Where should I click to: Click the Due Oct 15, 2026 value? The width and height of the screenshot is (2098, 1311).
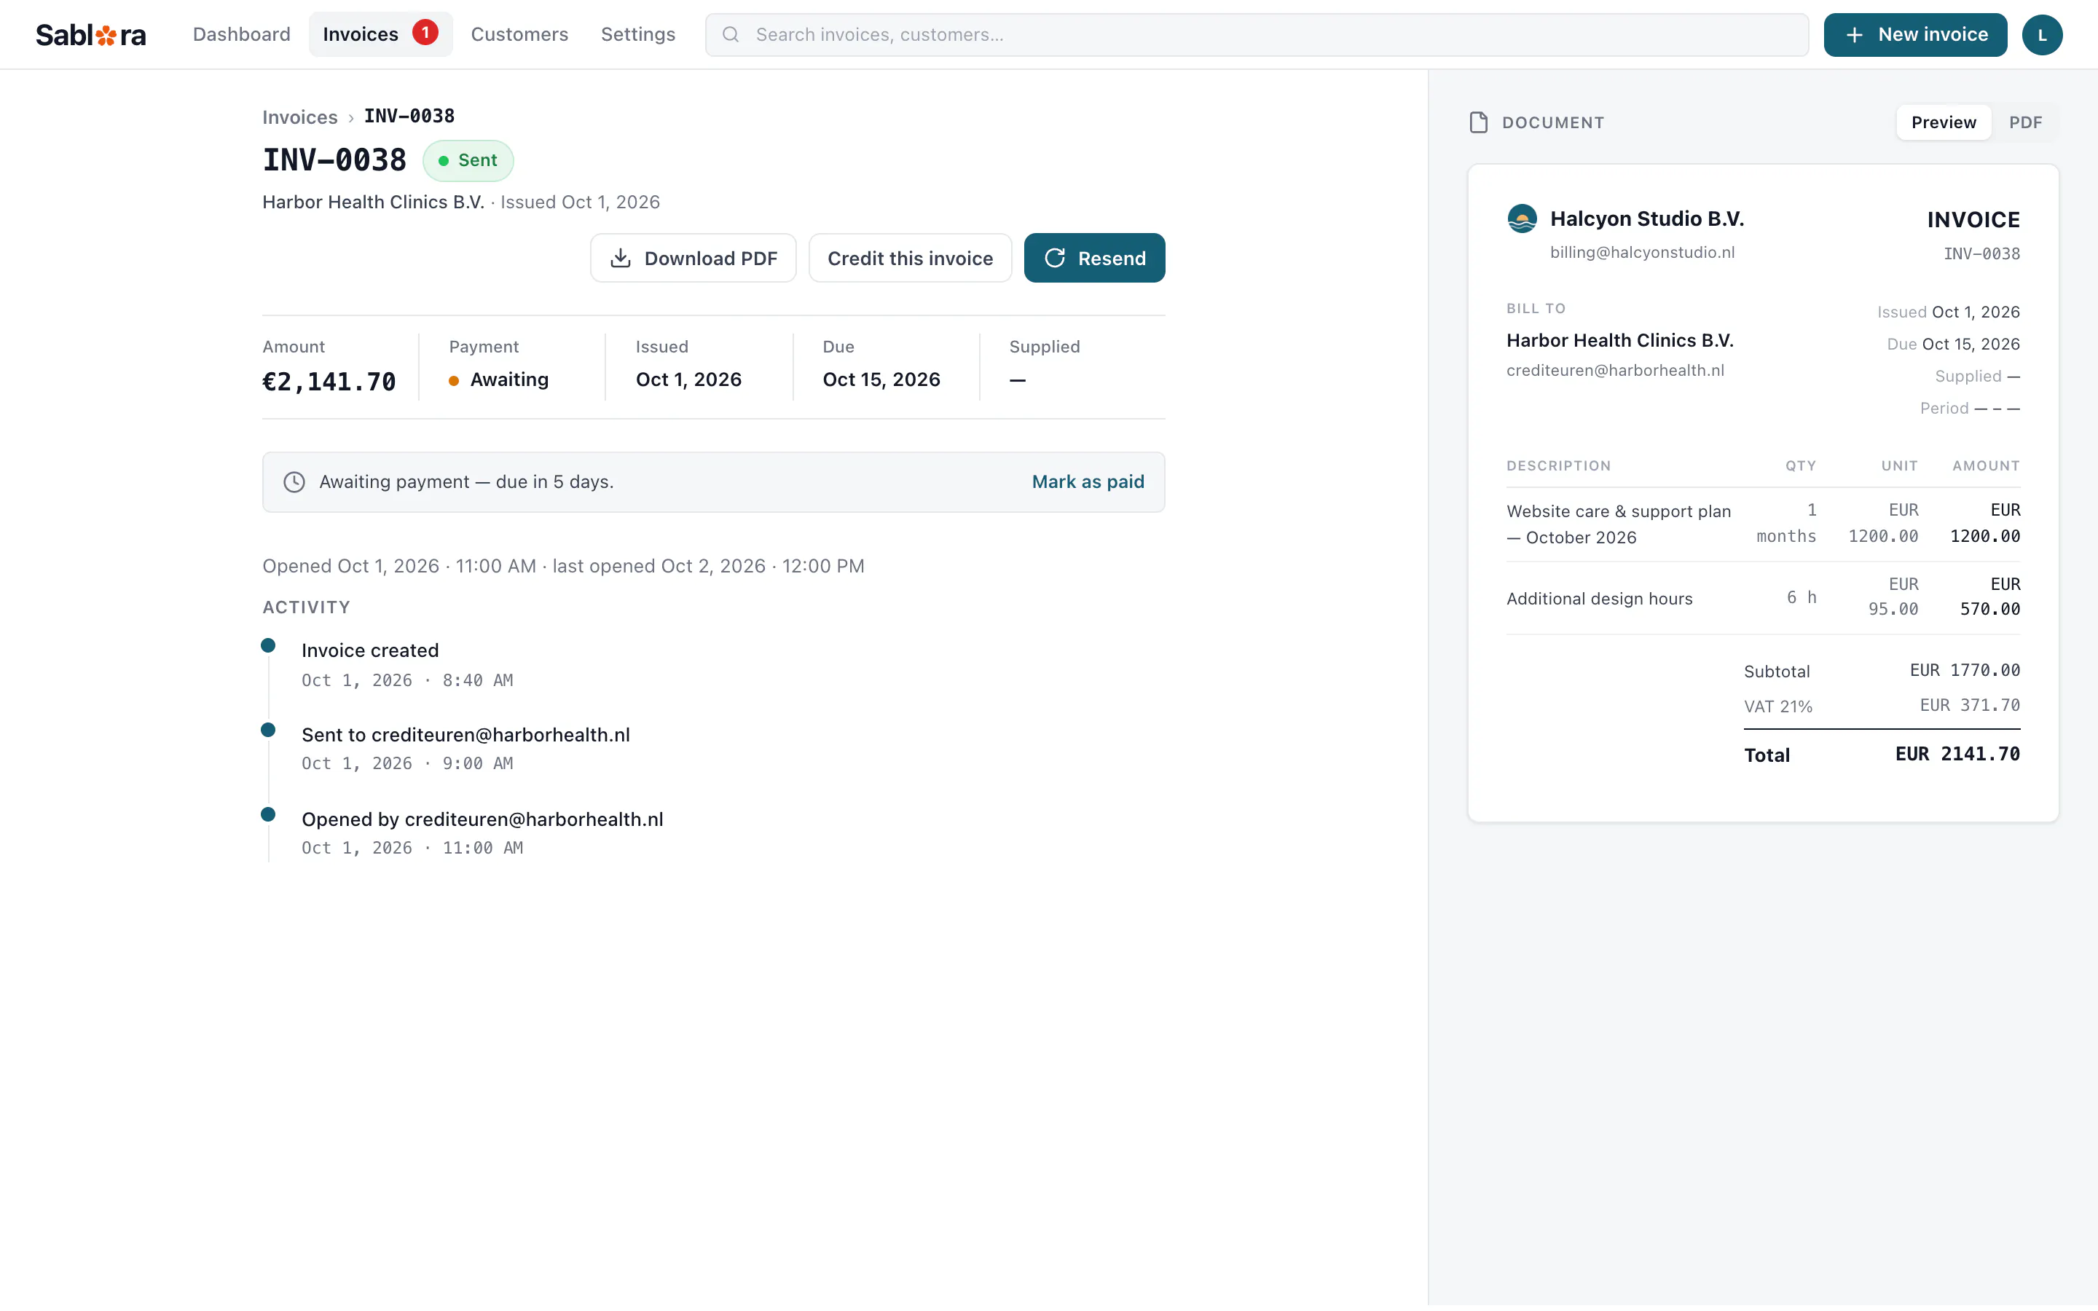point(881,379)
